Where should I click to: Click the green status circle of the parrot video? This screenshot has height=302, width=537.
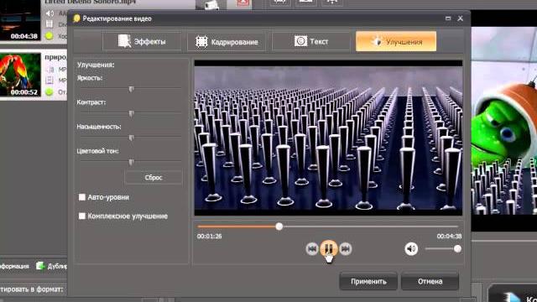[x=50, y=91]
